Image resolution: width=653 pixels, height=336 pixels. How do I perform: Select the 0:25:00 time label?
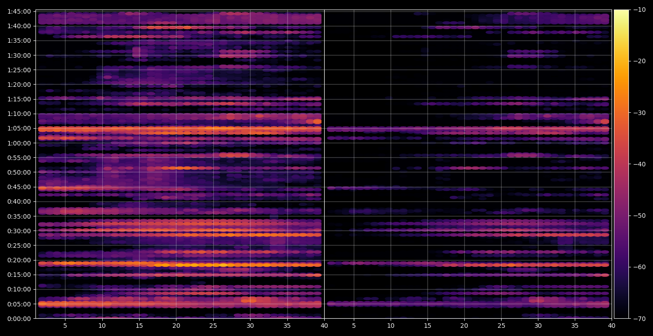[19, 246]
